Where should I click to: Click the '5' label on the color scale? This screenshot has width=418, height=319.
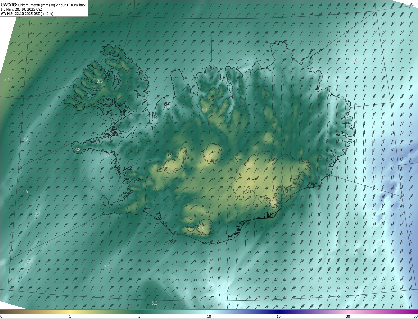pos(139,316)
